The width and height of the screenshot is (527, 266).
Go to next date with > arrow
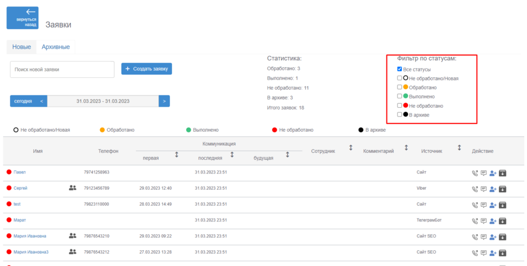pos(165,101)
